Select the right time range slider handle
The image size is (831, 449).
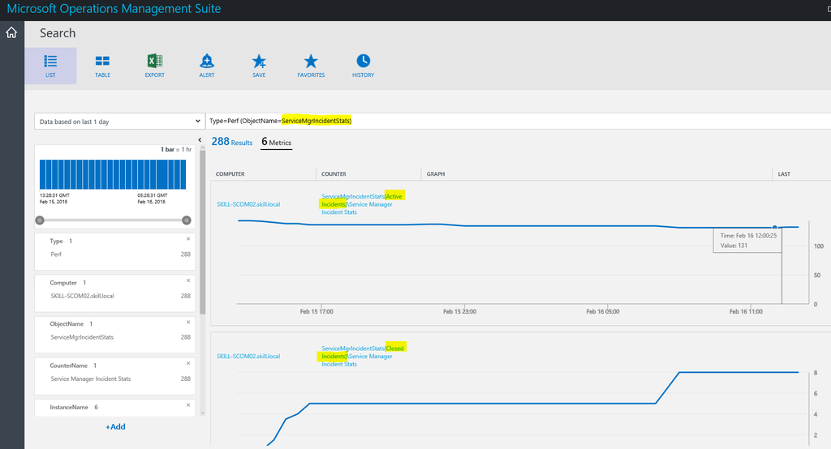point(187,220)
